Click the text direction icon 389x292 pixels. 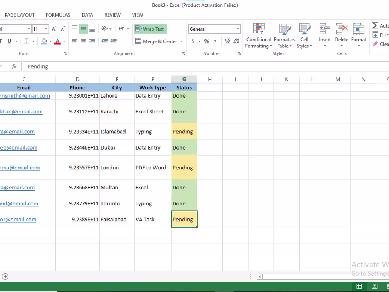pos(121,29)
